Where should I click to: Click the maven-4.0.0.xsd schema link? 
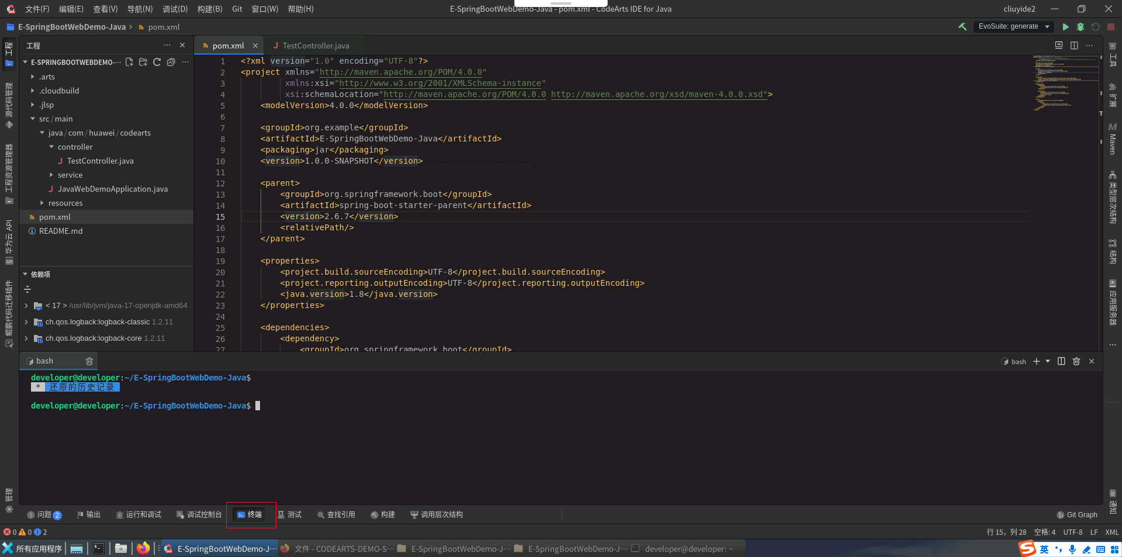tap(659, 94)
